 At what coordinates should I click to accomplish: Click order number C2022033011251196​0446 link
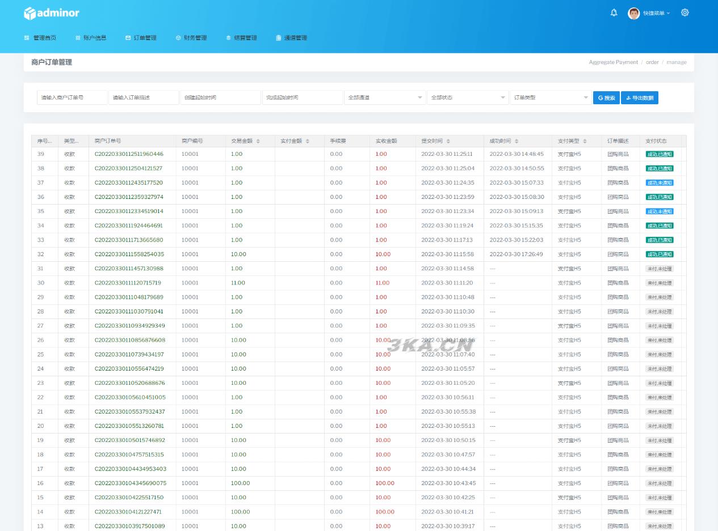[x=129, y=154]
